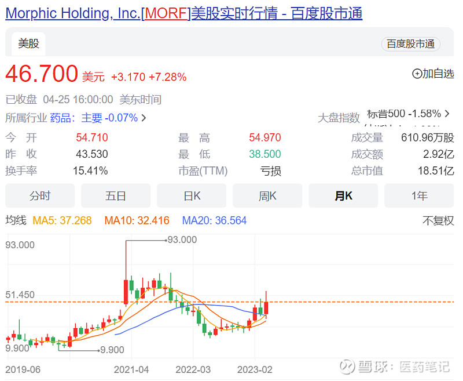The image size is (463, 381).
Task: Select the 美股 market tab
Action: (28, 43)
